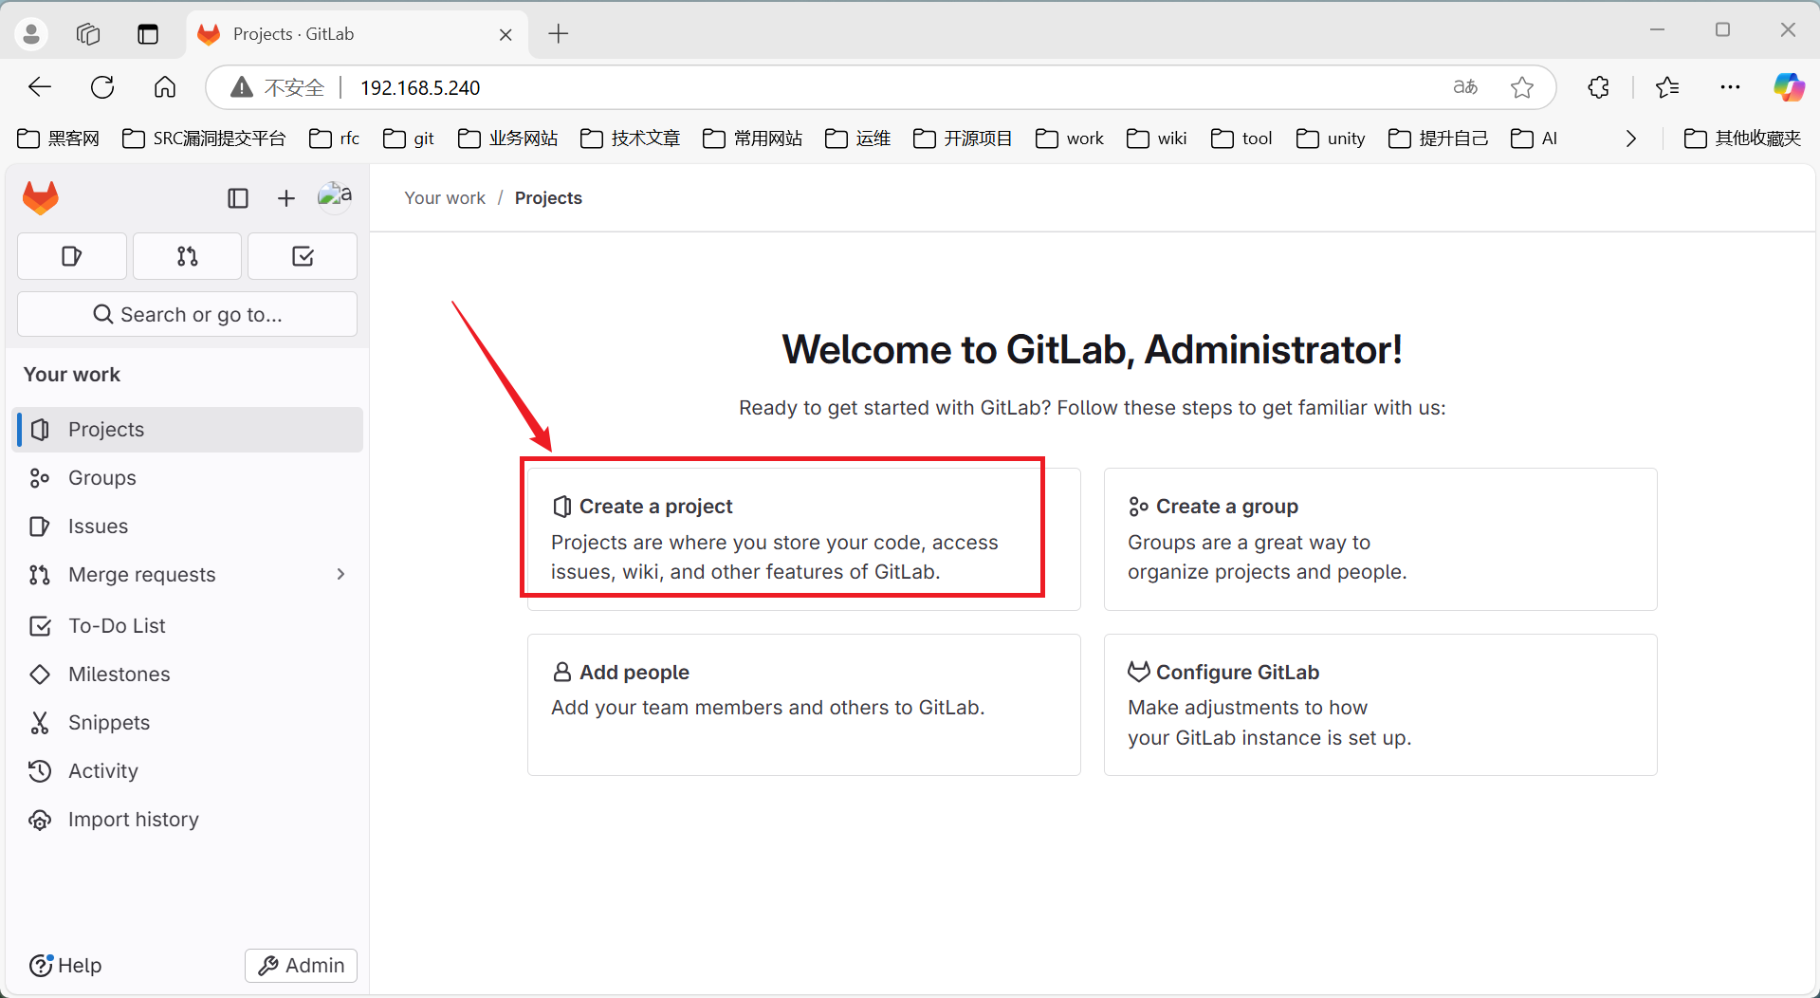Expand the Merge requests chevron

(340, 574)
